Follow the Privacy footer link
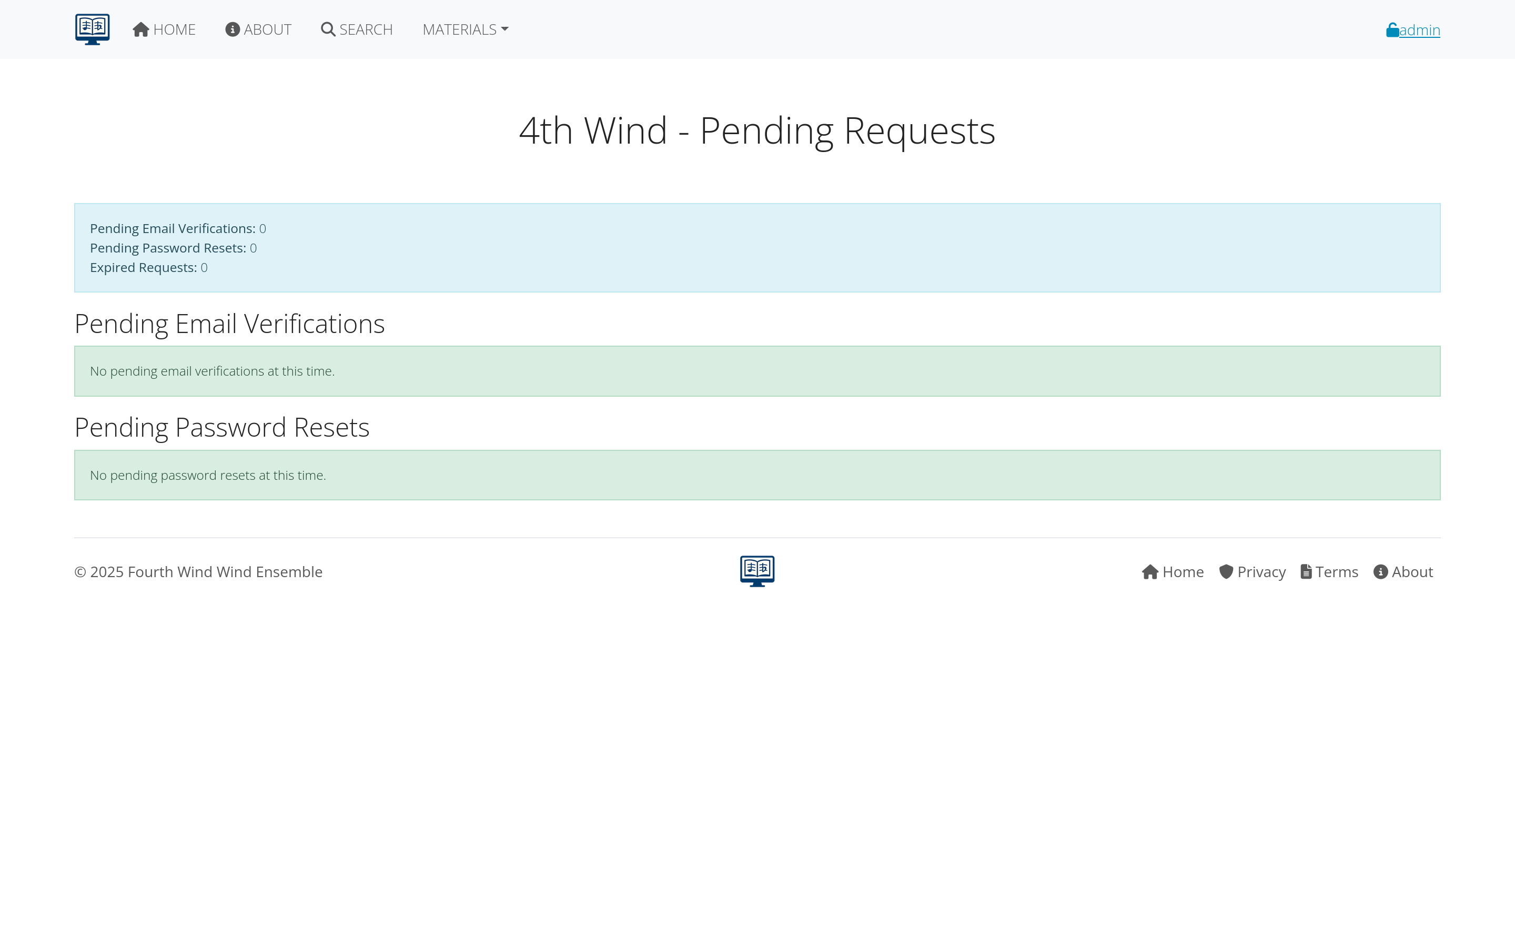Image resolution: width=1515 pixels, height=947 pixels. click(x=1261, y=572)
